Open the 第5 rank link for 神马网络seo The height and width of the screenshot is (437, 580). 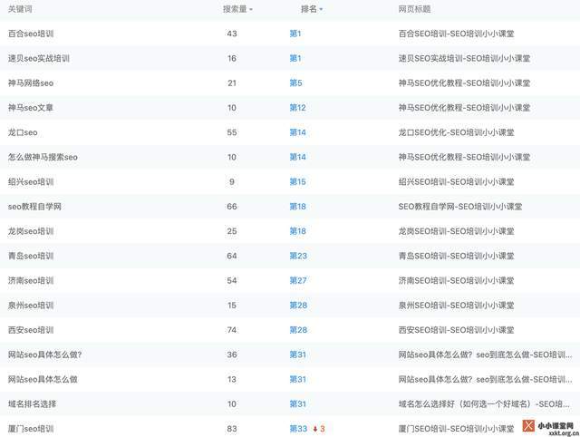(x=295, y=83)
